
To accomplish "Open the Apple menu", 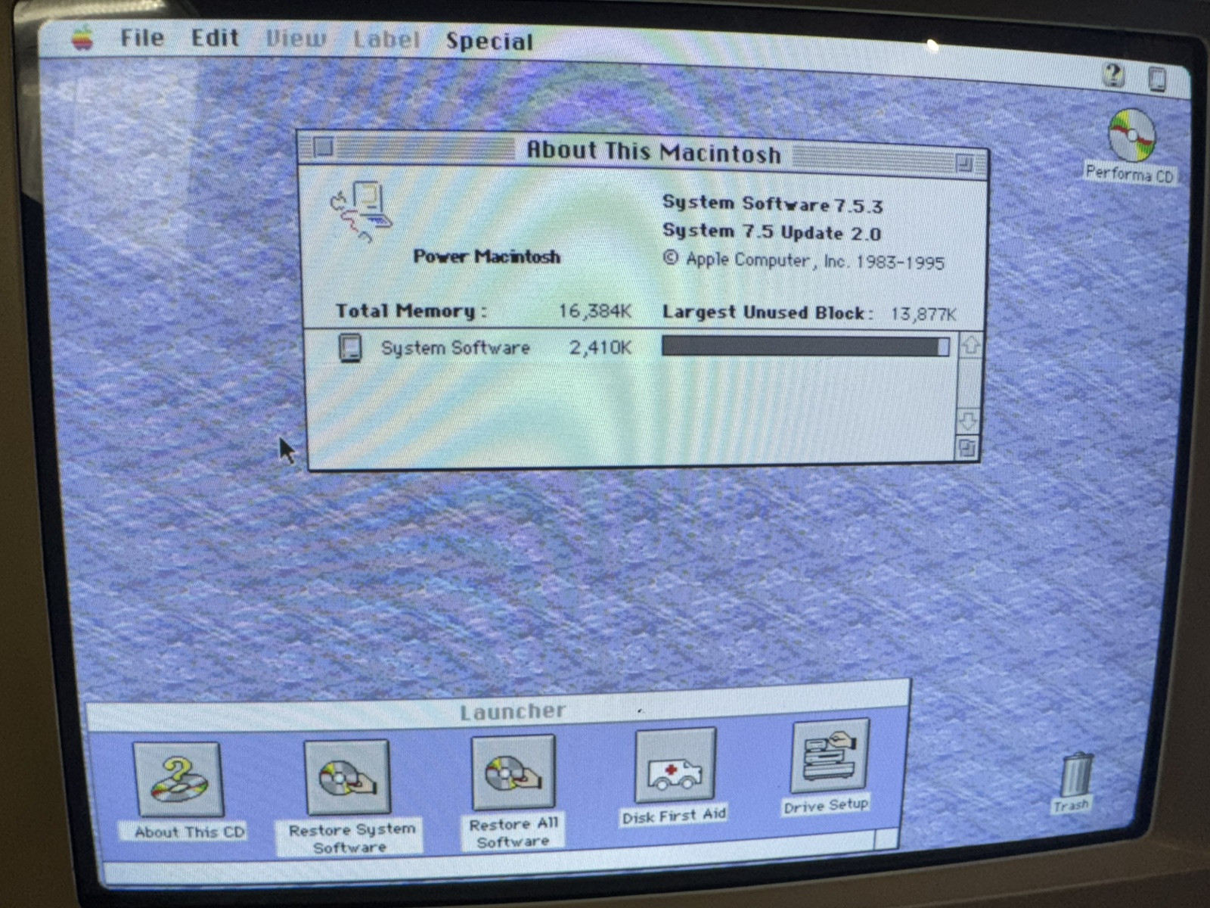I will [x=82, y=38].
